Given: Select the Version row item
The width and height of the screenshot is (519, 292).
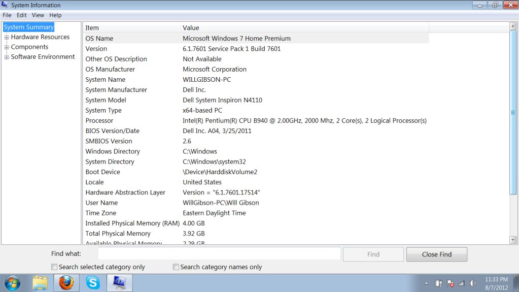Looking at the screenshot, I should [257, 49].
